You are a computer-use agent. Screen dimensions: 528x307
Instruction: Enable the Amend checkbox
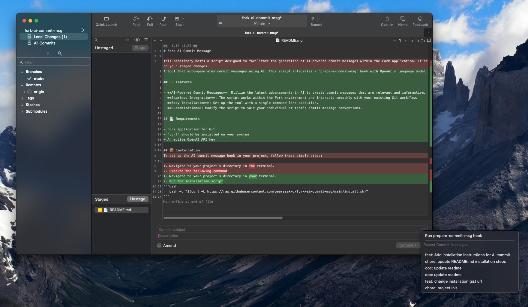click(159, 245)
